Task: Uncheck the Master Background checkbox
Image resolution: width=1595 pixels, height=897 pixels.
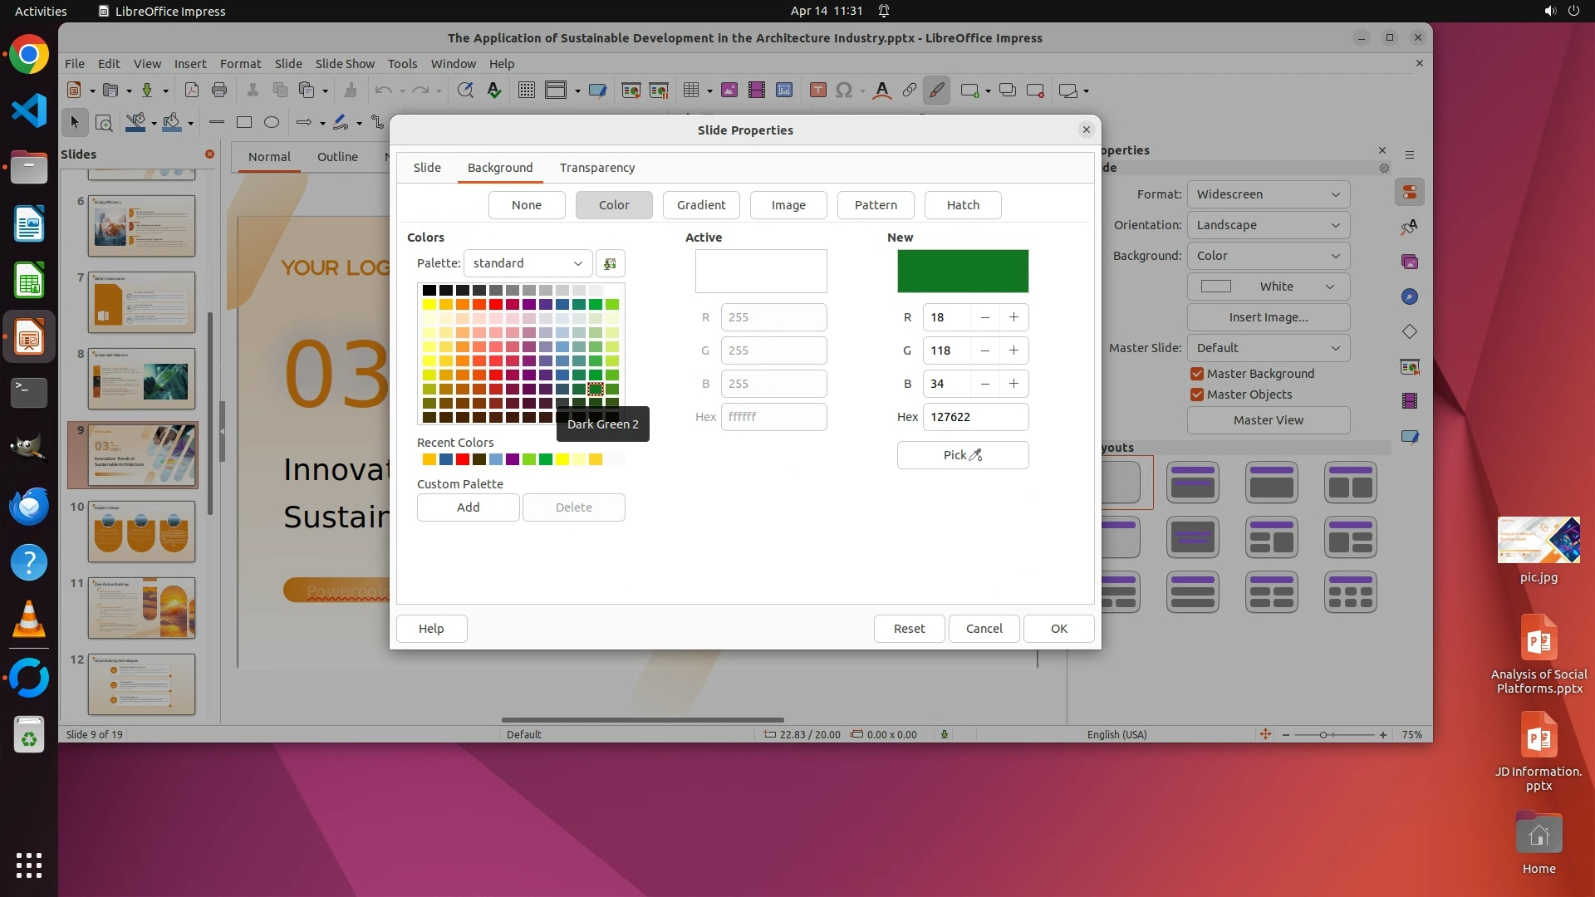Action: pyautogui.click(x=1197, y=374)
